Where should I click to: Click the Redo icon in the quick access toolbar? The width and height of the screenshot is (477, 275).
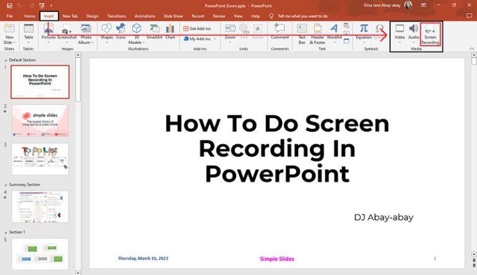click(x=32, y=6)
